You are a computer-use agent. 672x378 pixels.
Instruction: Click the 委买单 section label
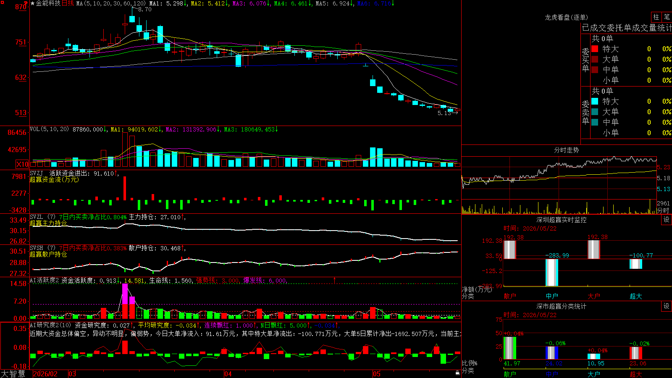coord(585,60)
